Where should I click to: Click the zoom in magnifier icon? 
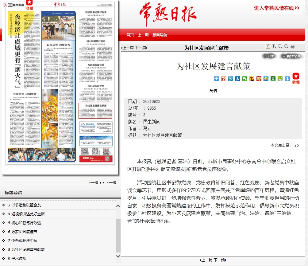point(274,46)
